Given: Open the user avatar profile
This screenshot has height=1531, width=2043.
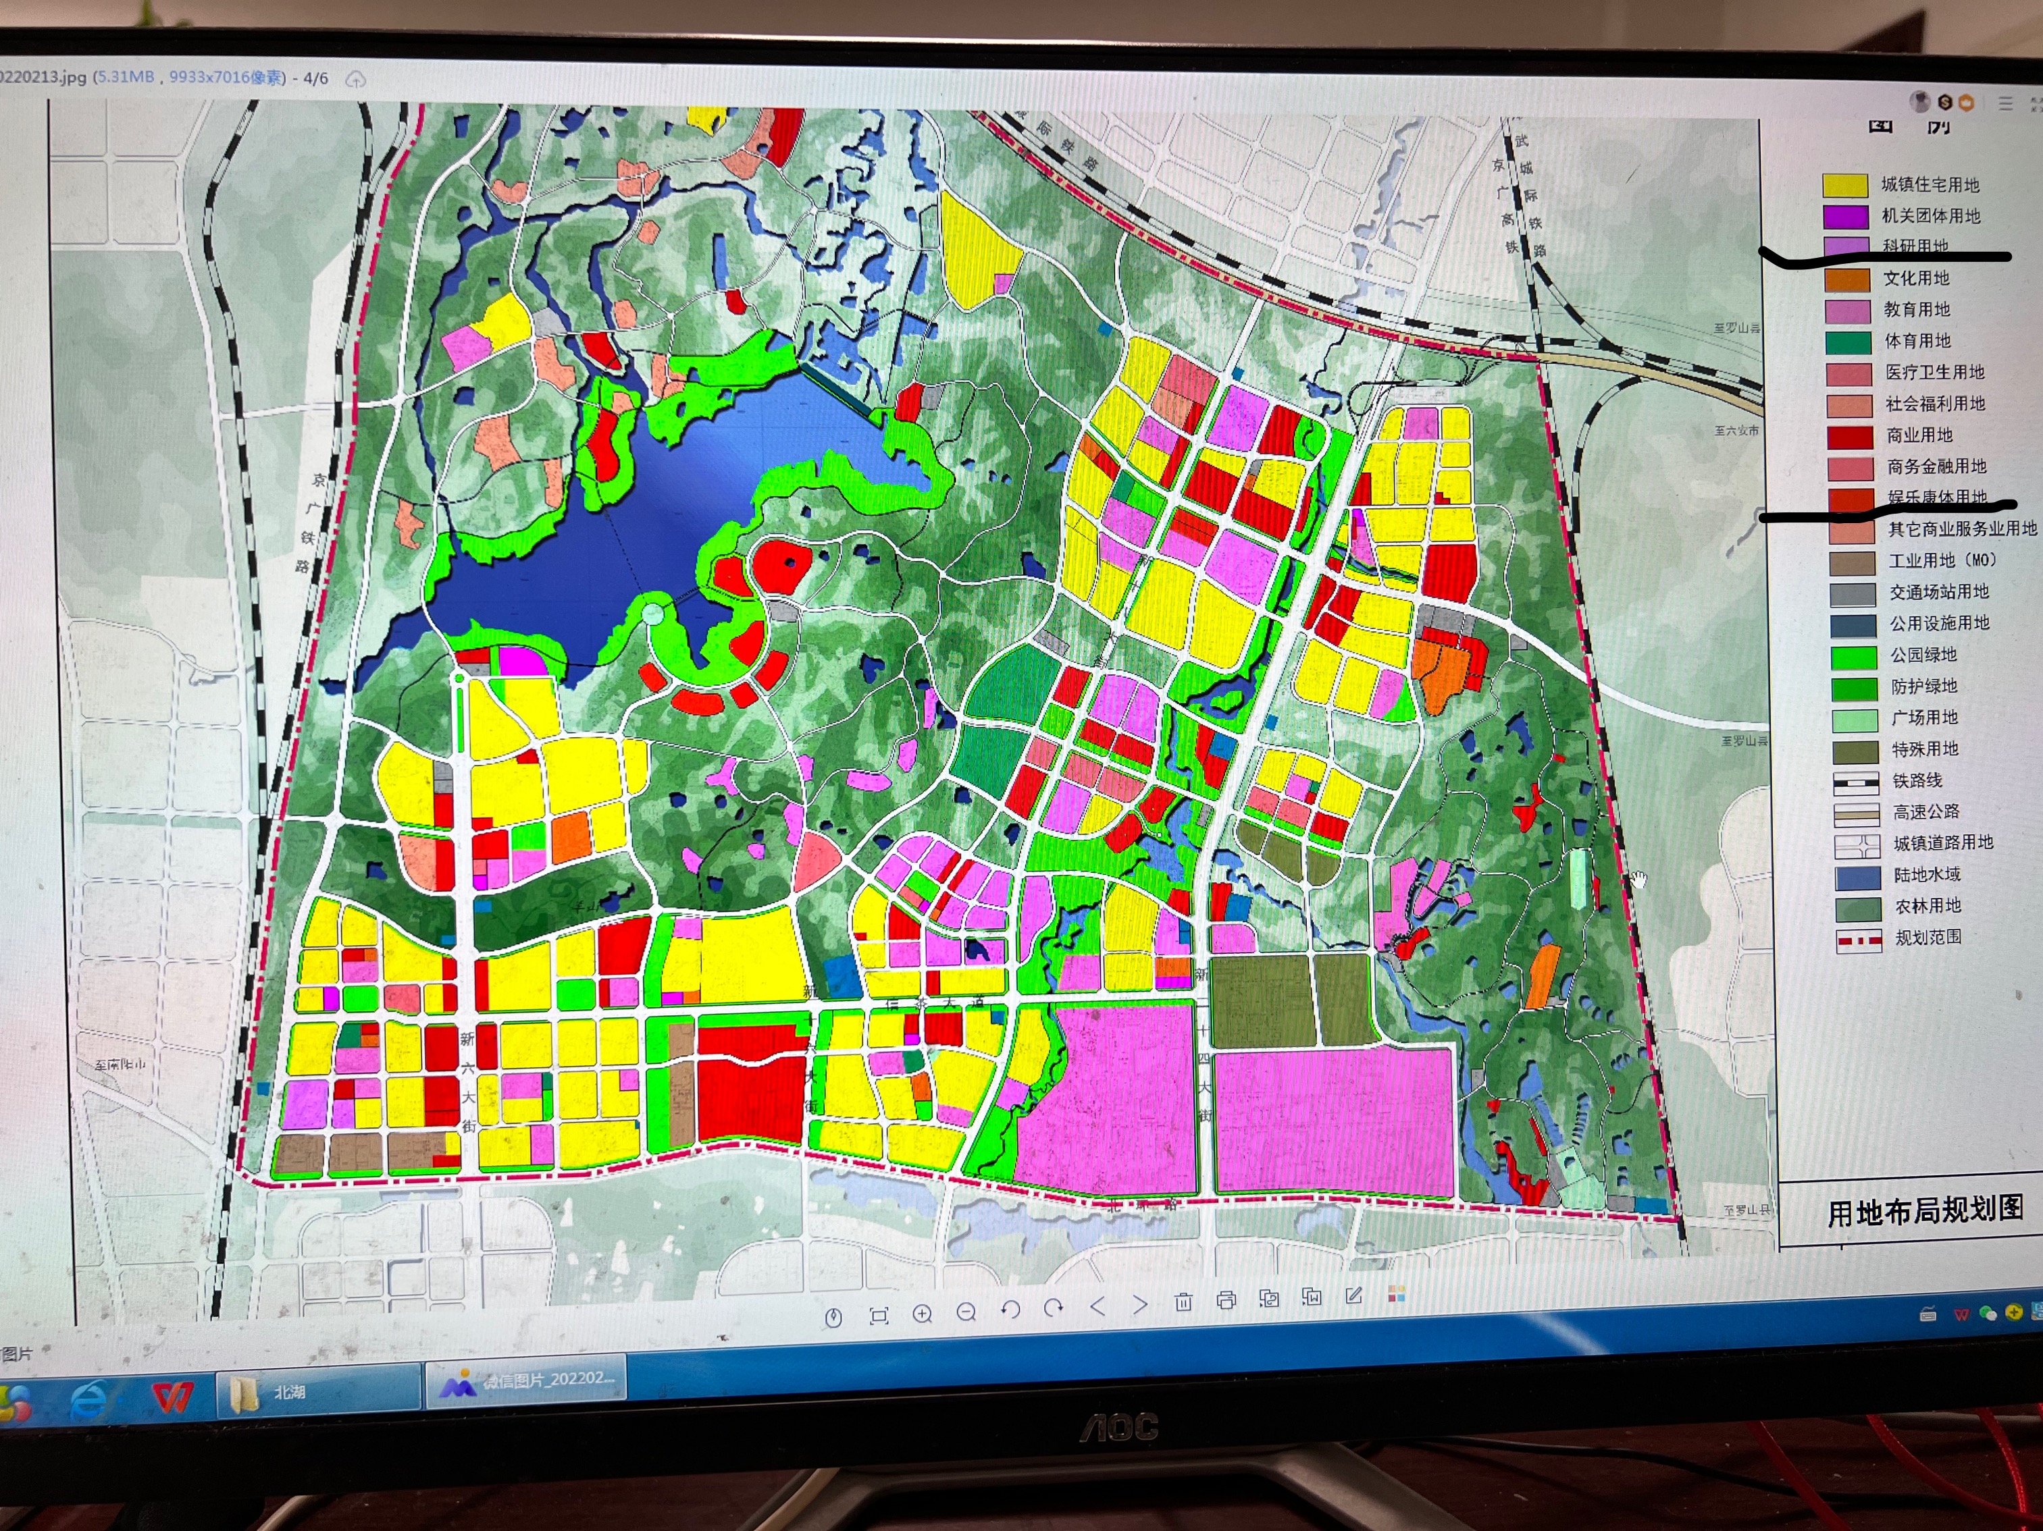Looking at the screenshot, I should coord(1920,101).
